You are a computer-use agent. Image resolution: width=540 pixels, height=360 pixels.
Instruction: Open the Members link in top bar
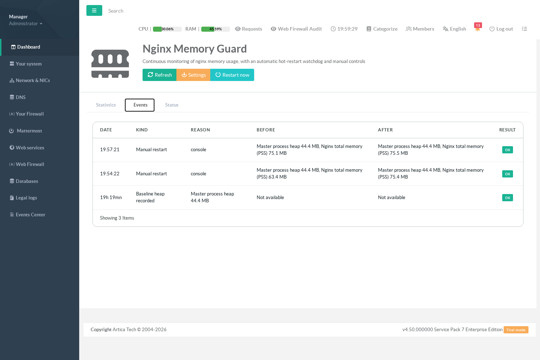(x=420, y=29)
